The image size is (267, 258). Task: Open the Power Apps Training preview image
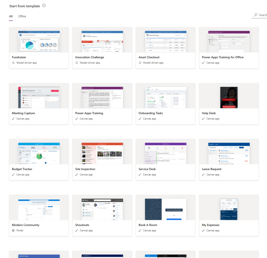(102, 98)
